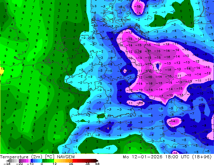Screen dimensions: 214x165
Task: Select the legend value '-28'
Action: coord(7,164)
